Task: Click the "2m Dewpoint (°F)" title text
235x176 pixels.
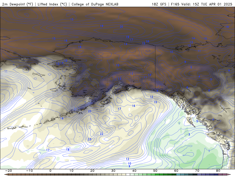Action: click(x=17, y=4)
